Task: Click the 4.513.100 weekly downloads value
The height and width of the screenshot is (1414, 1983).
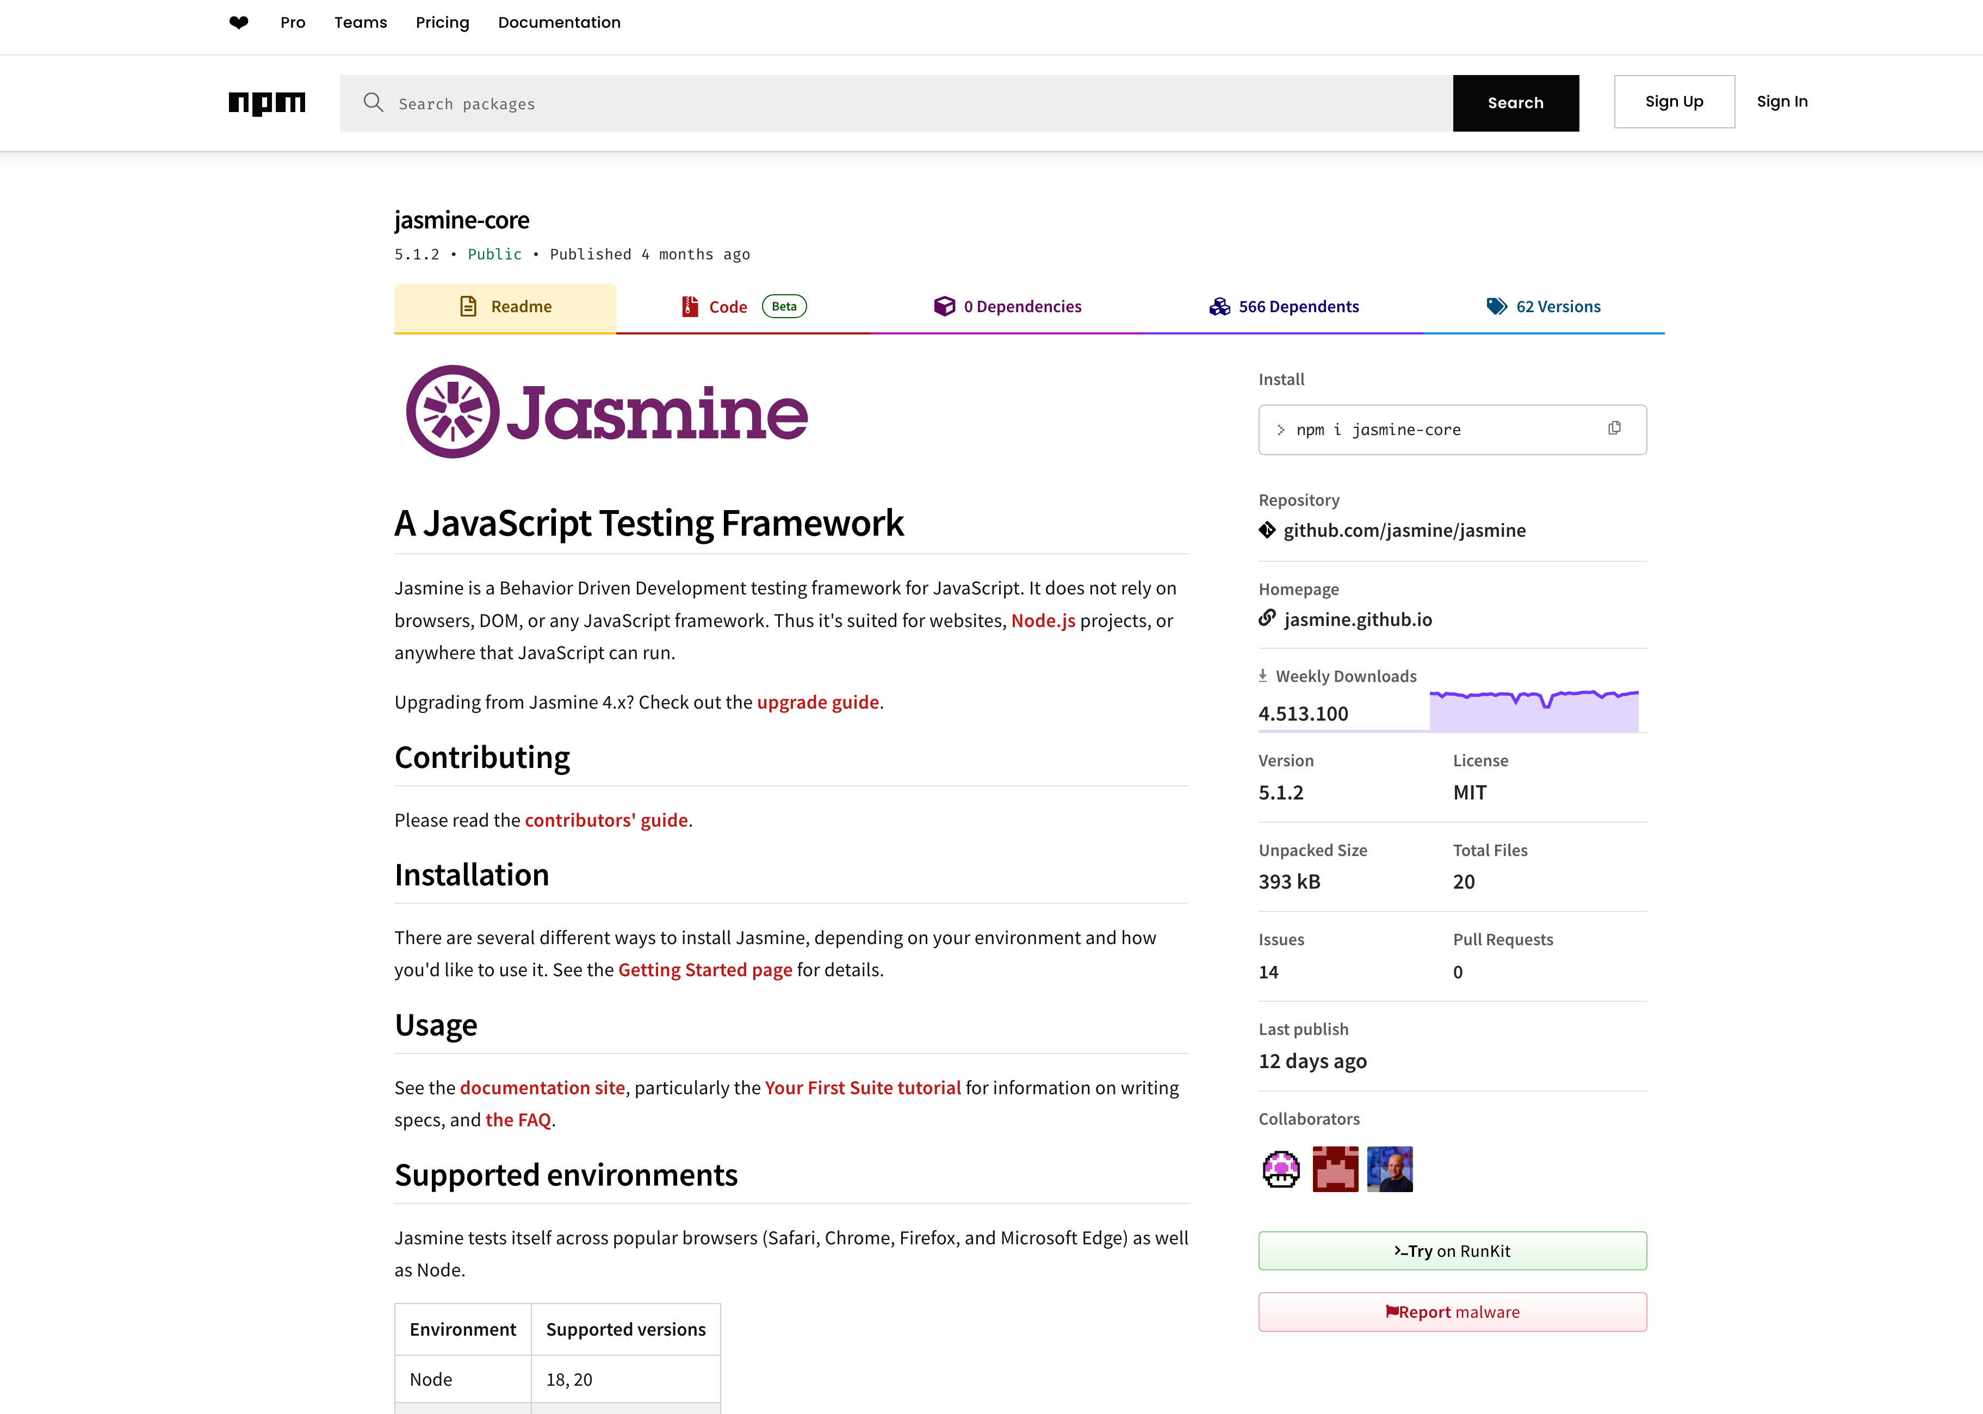Action: pos(1303,714)
